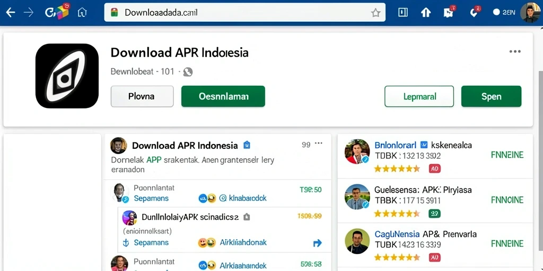Click the TDBK : 132 13 3992 text
Image resolution: width=543 pixels, height=271 pixels.
click(x=408, y=156)
